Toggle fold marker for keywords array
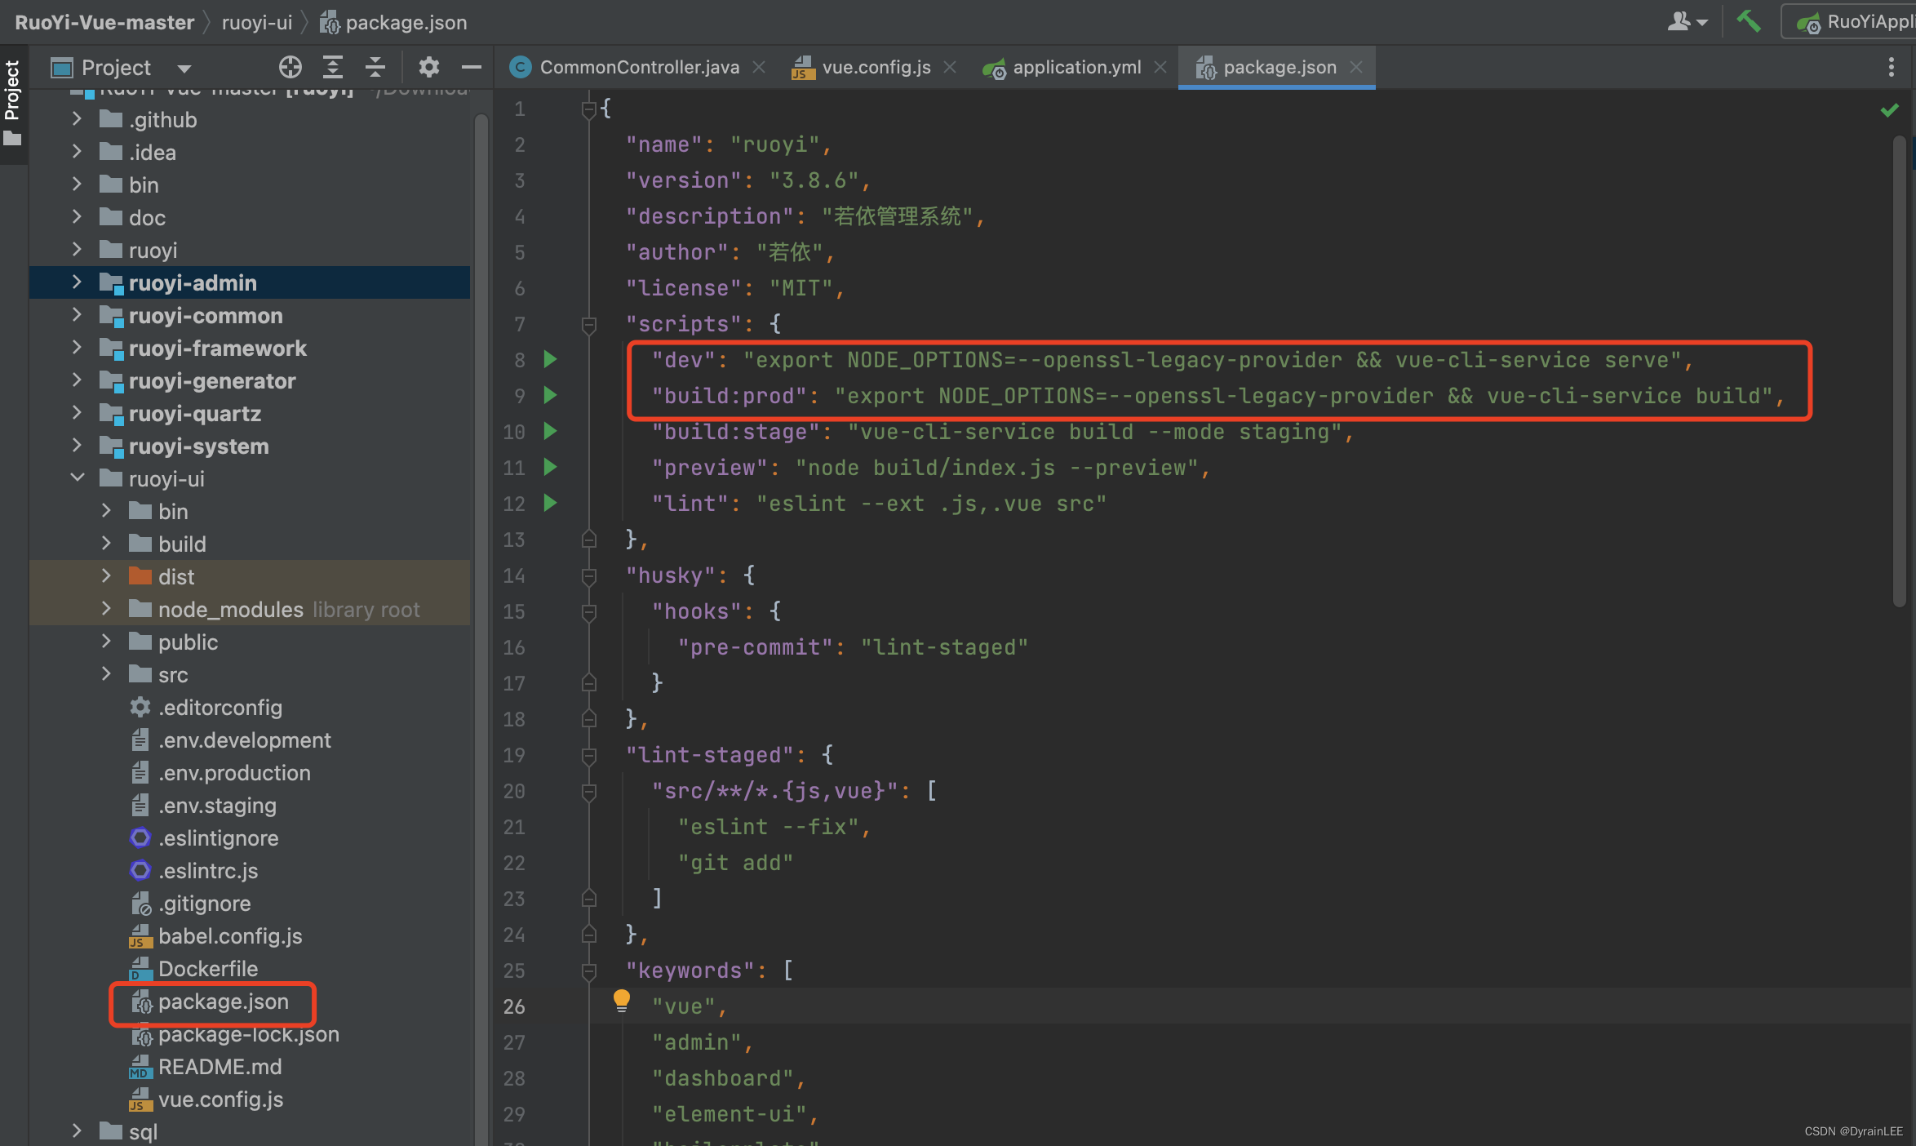Image resolution: width=1916 pixels, height=1146 pixels. pos(588,971)
